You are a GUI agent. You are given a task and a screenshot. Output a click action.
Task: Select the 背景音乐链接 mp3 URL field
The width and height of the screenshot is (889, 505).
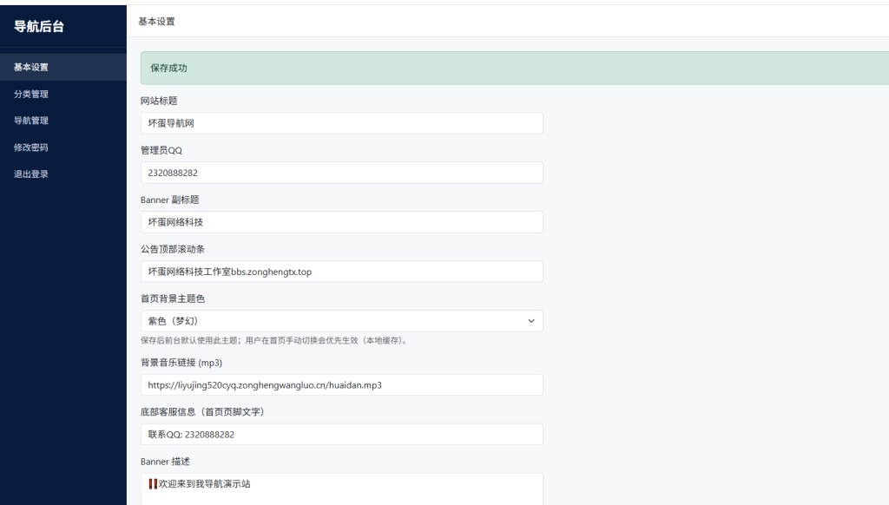point(340,384)
